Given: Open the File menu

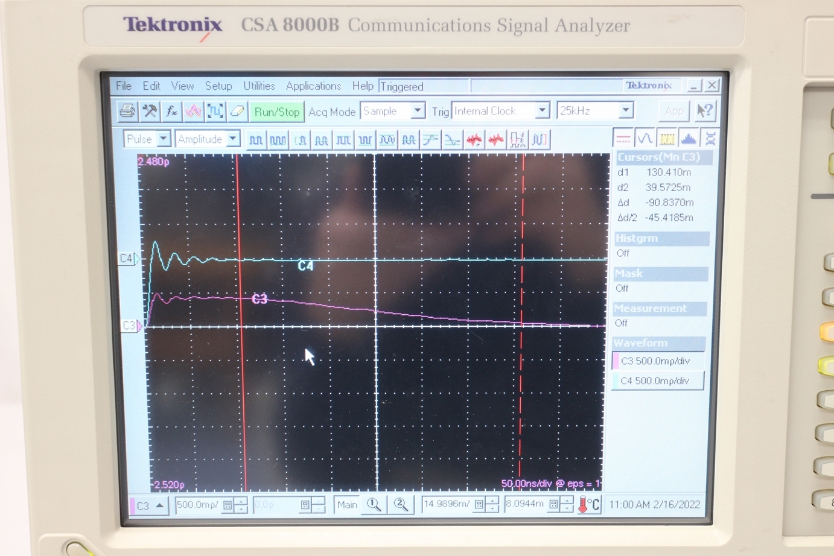Looking at the screenshot, I should click(124, 86).
